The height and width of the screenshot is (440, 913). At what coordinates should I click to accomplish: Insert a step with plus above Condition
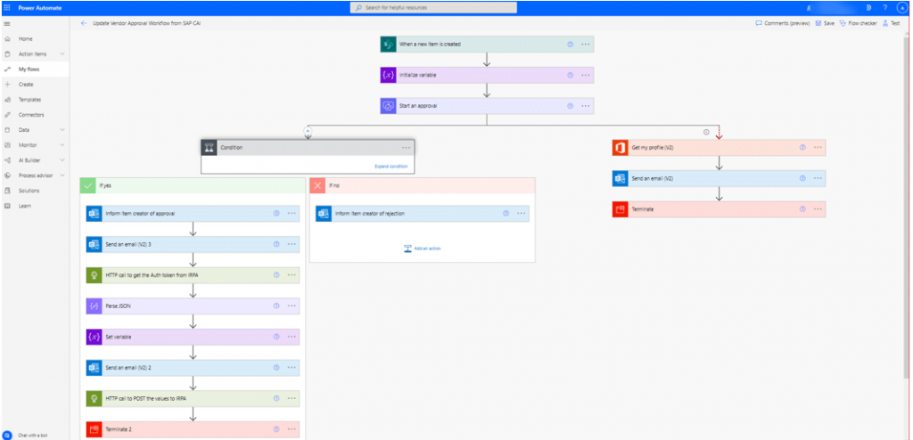coord(308,132)
